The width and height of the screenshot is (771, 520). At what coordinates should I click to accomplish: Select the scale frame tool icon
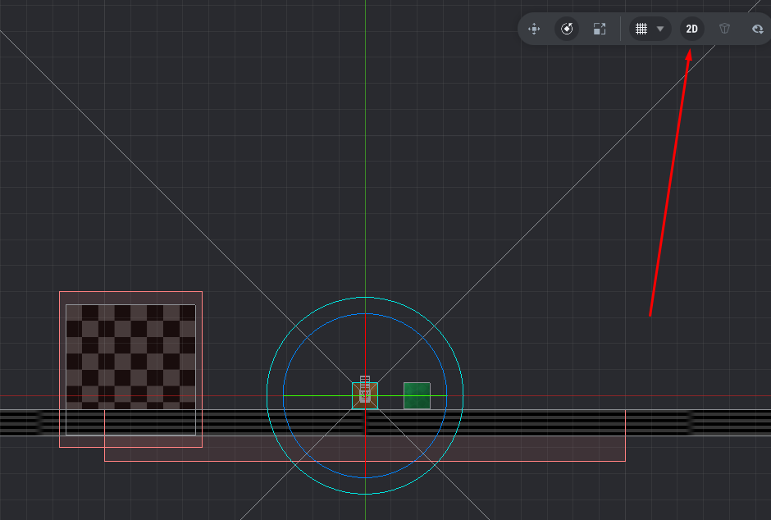600,29
